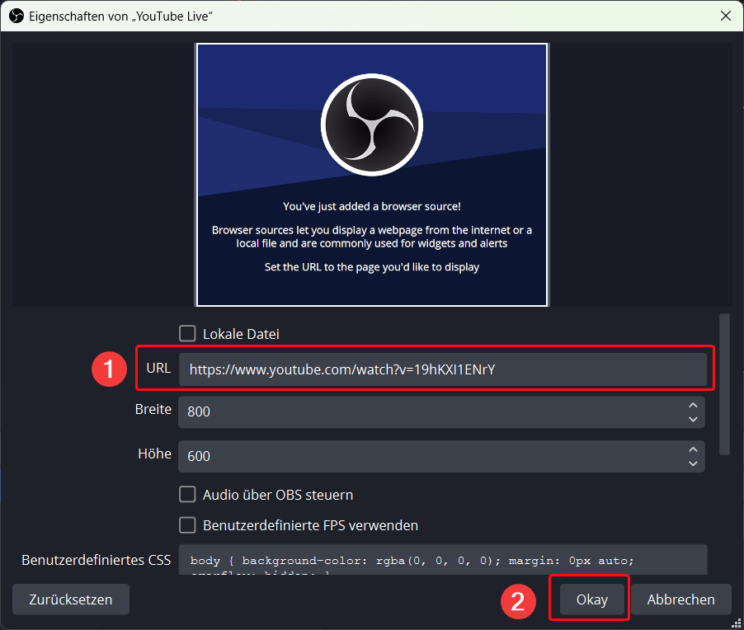Click the browser source preview image

(372, 175)
